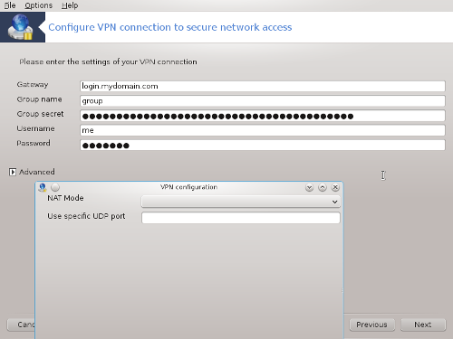The width and height of the screenshot is (453, 339).
Task: Click the VPN globe icon in the header
Action: click(x=20, y=27)
